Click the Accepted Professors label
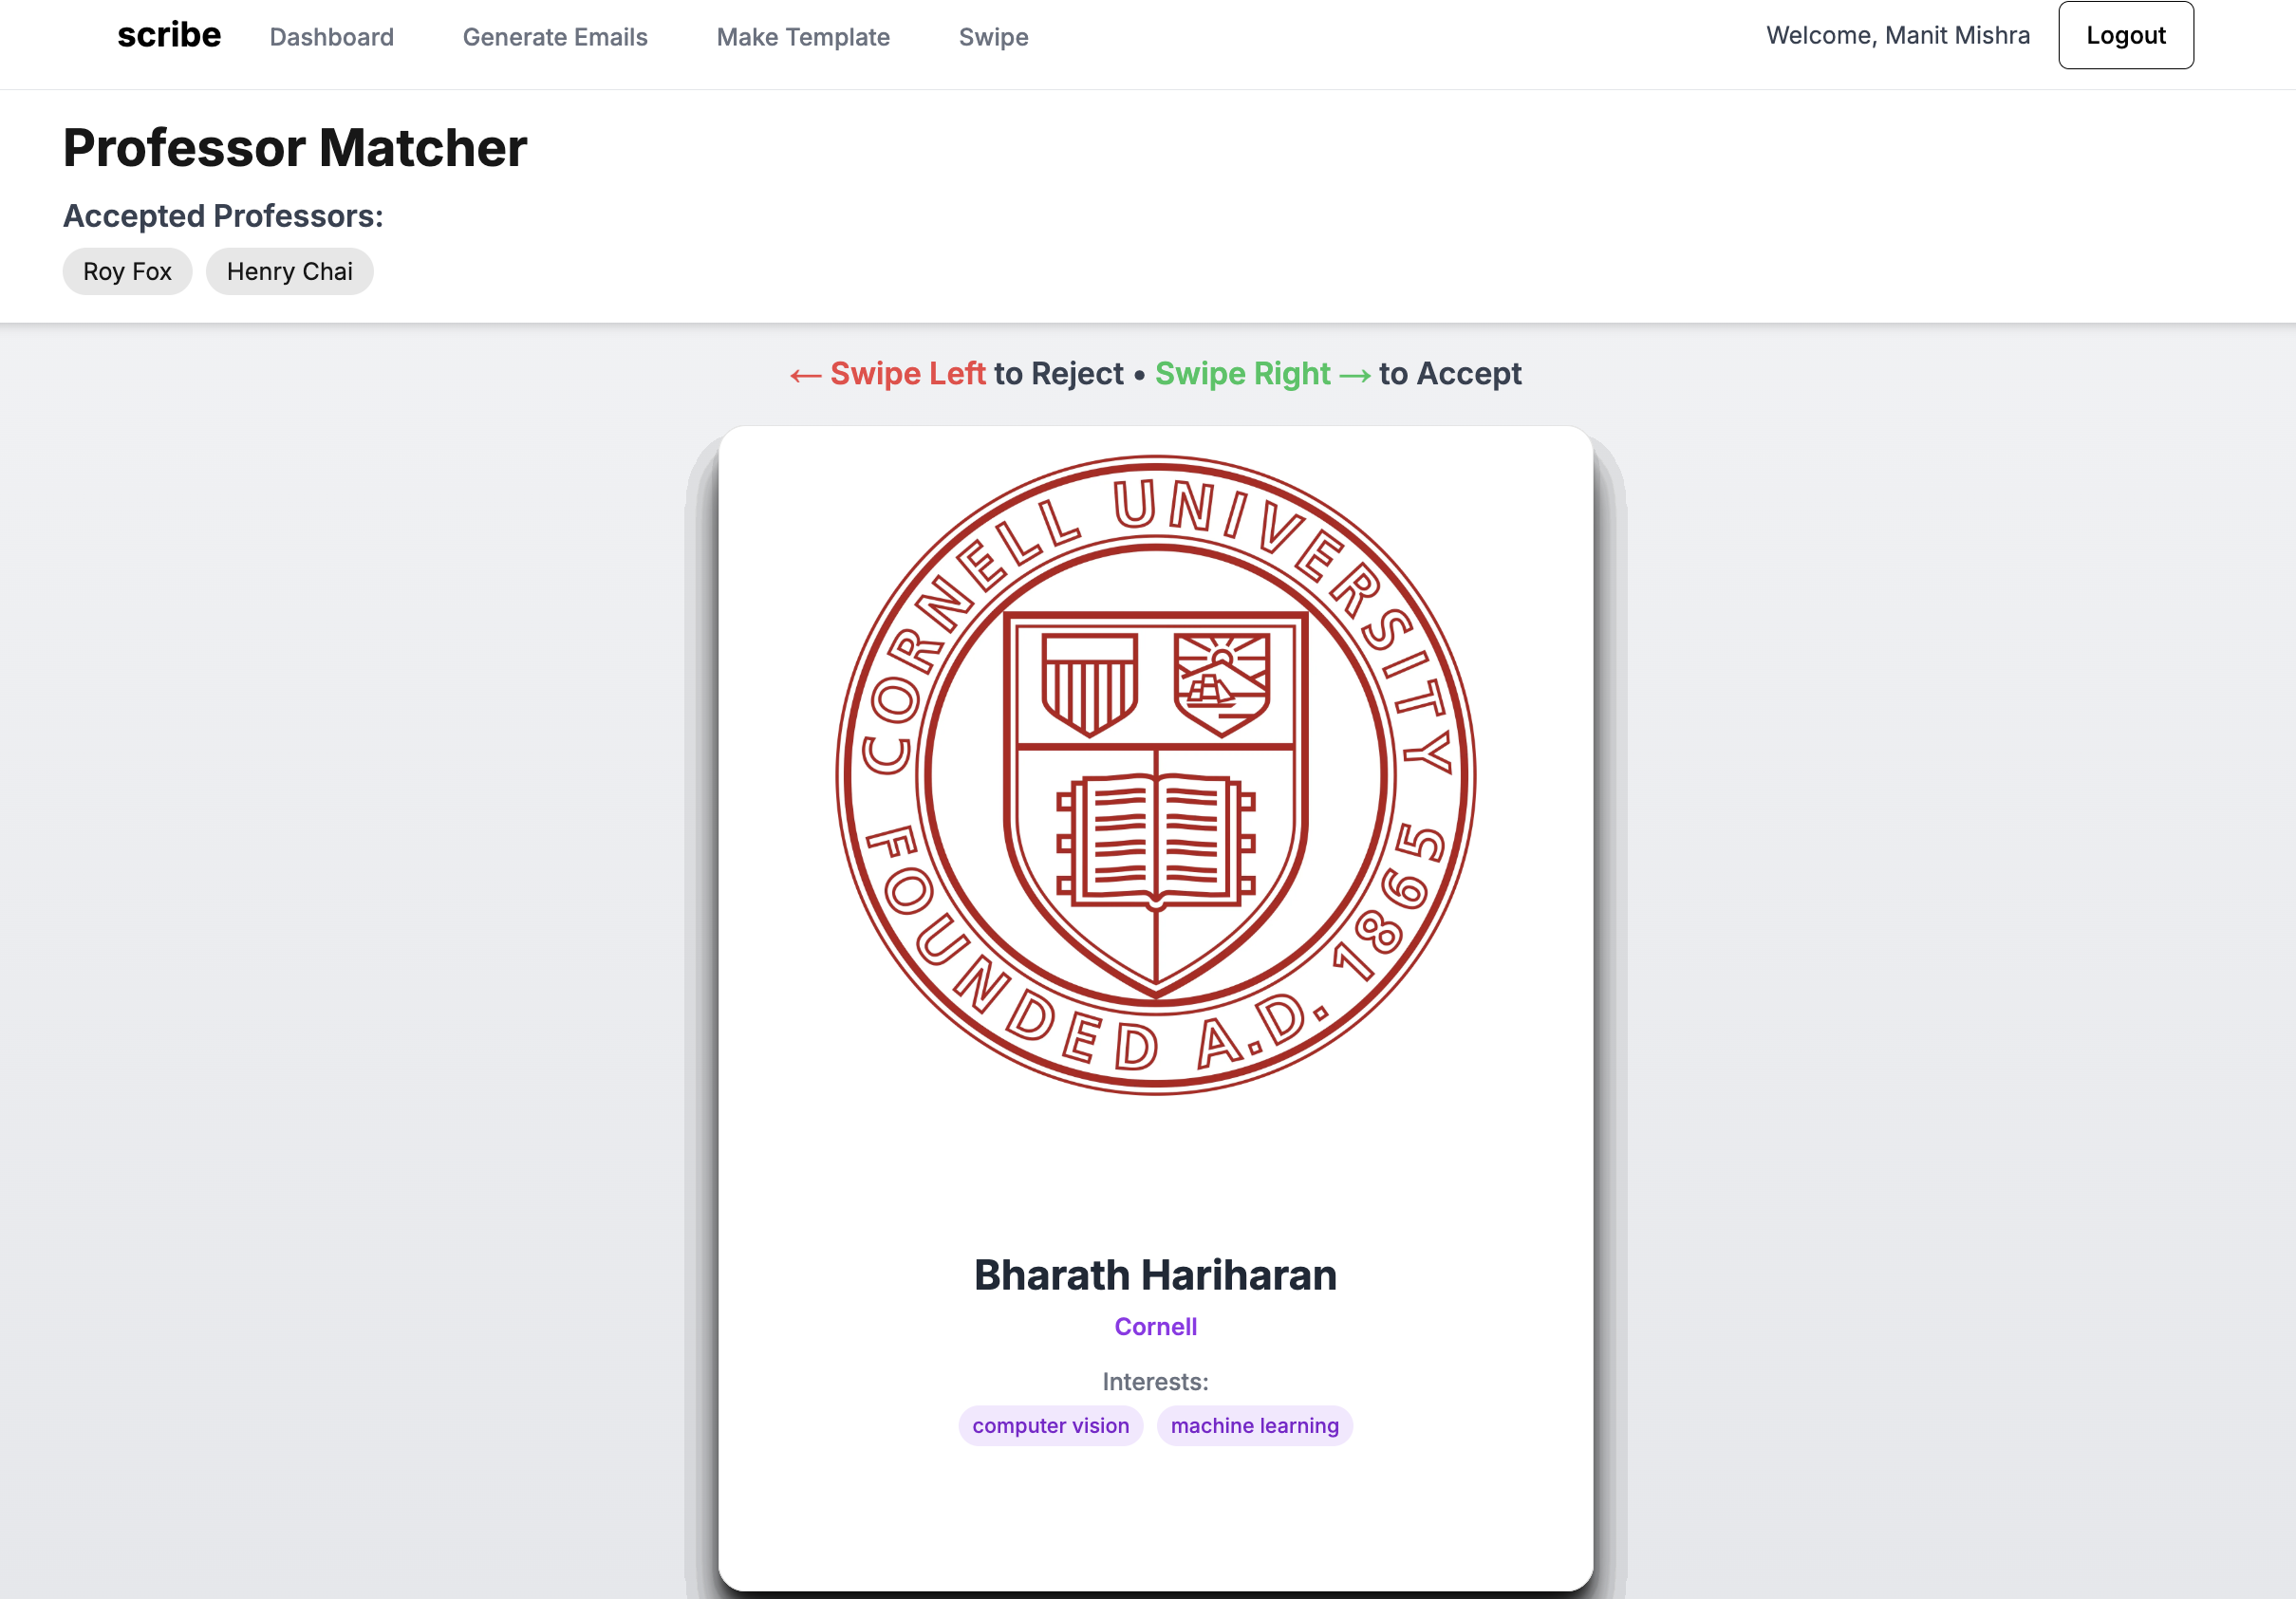 223,216
